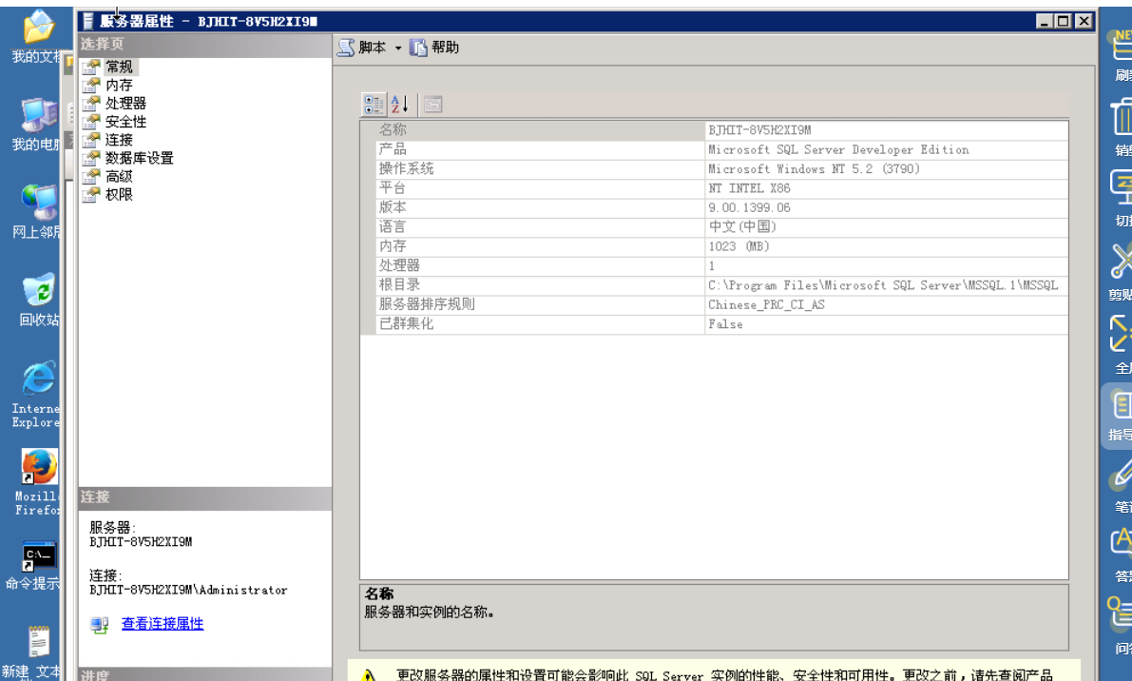Open the 高级 page
The height and width of the screenshot is (681, 1132).
pyautogui.click(x=119, y=176)
